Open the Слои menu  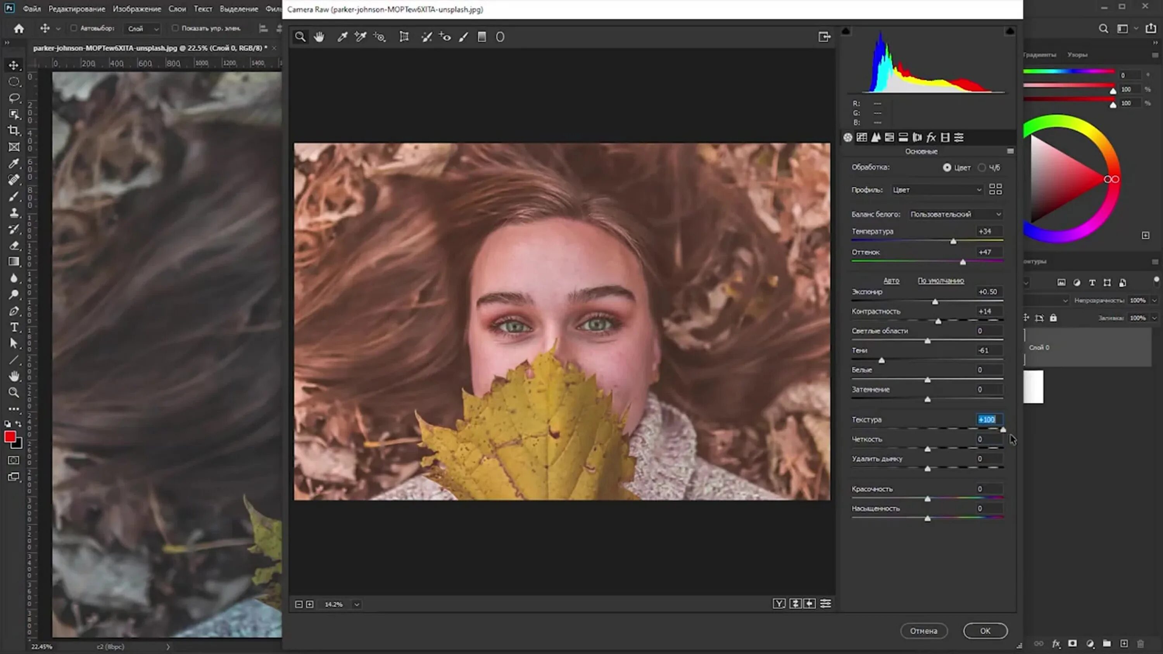177,9
